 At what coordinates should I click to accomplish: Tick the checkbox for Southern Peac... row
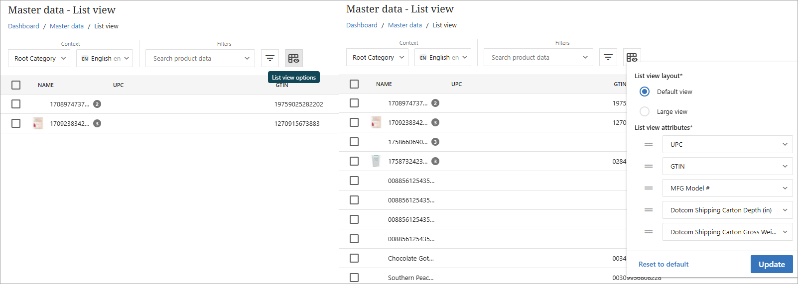(x=354, y=278)
